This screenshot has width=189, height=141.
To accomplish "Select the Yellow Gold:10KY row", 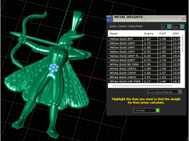I will (x=144, y=43).
